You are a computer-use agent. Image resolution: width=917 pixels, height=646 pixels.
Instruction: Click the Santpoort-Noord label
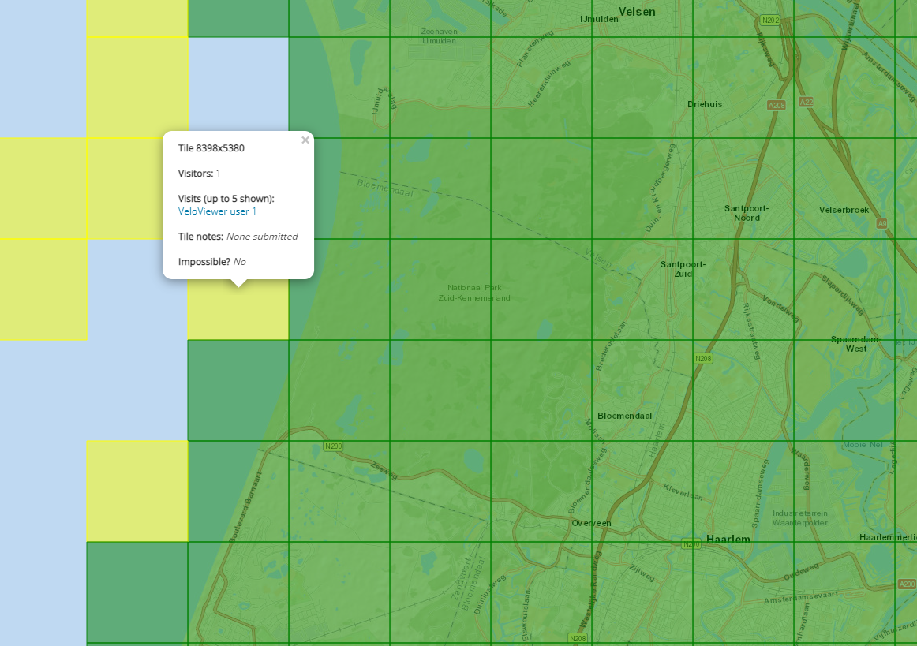[746, 213]
